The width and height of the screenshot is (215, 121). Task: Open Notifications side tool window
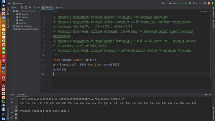pyautogui.click(x=213, y=114)
